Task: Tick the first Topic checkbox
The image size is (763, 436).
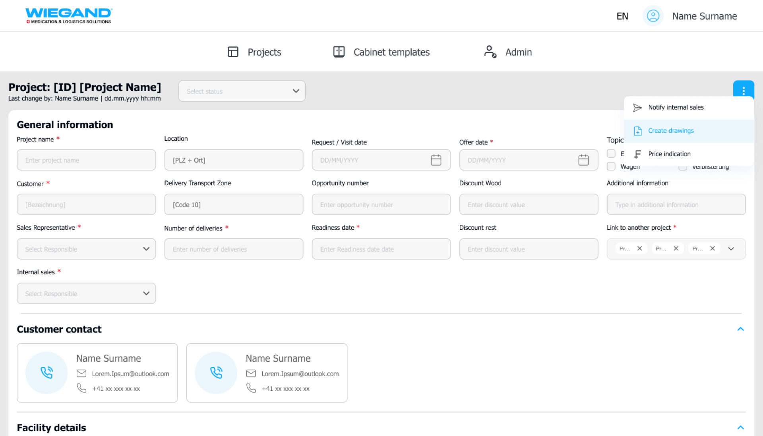Action: click(x=611, y=154)
